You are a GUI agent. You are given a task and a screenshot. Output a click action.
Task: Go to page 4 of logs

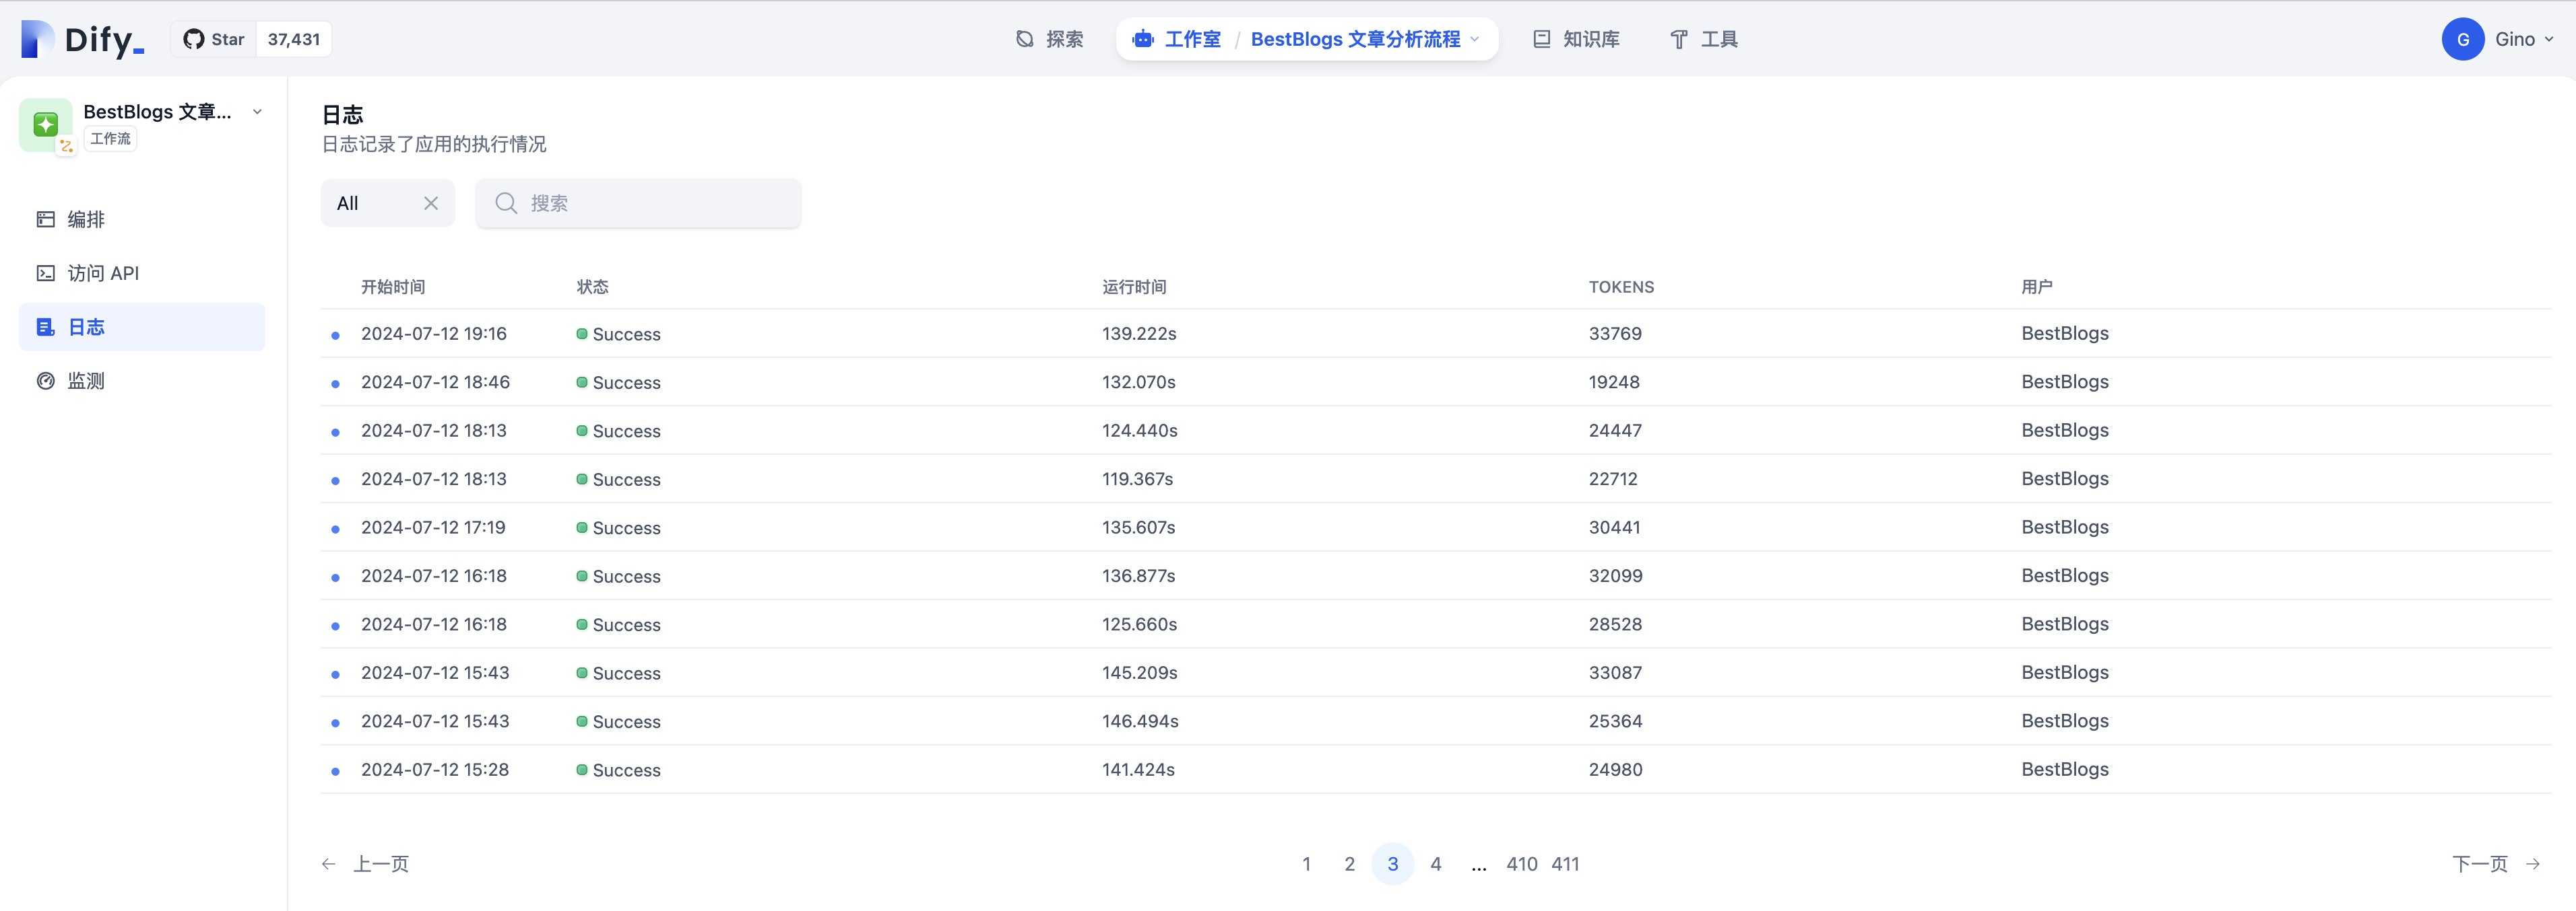pos(1435,864)
